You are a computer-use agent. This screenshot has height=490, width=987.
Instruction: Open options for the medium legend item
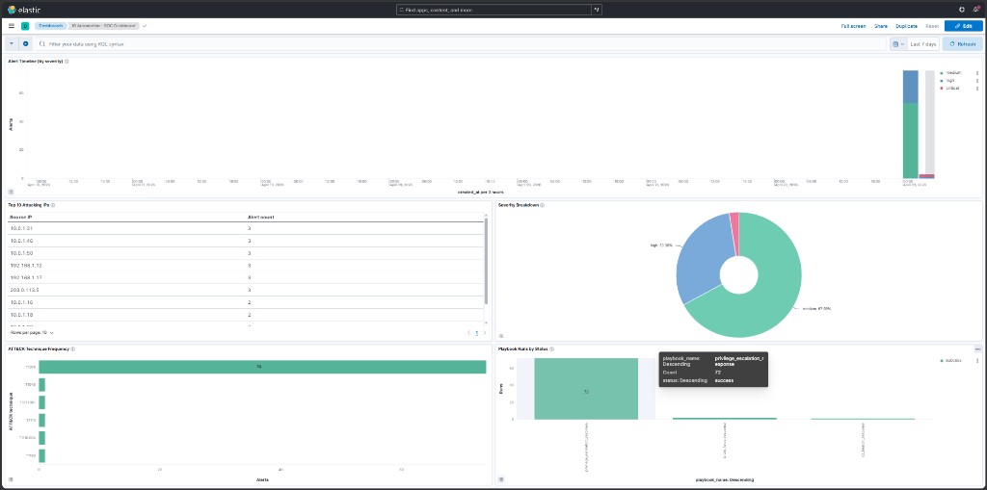coord(977,73)
